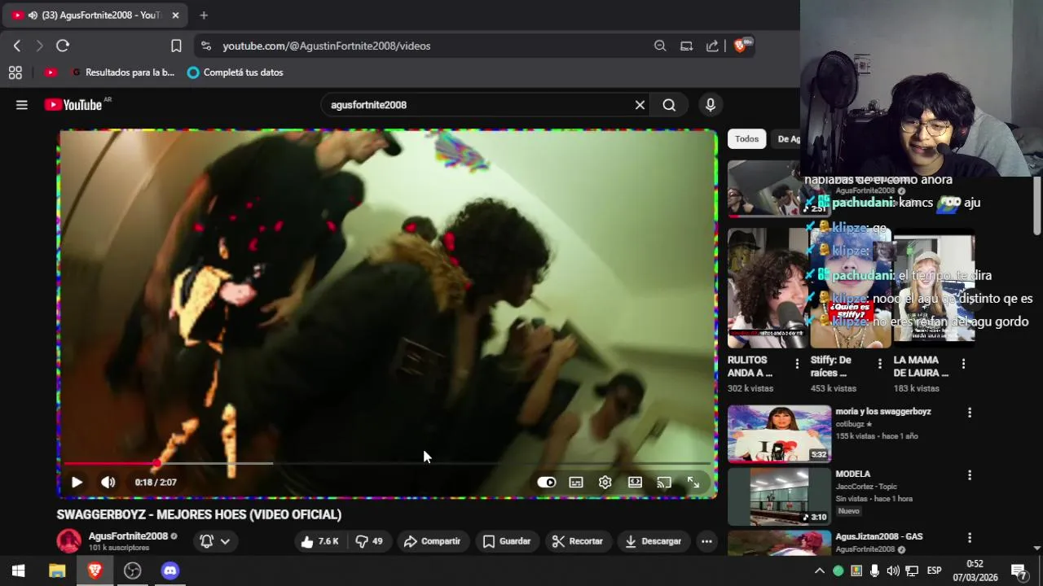1043x586 pixels.
Task: Start voice search with the microphone icon
Action: tap(711, 105)
